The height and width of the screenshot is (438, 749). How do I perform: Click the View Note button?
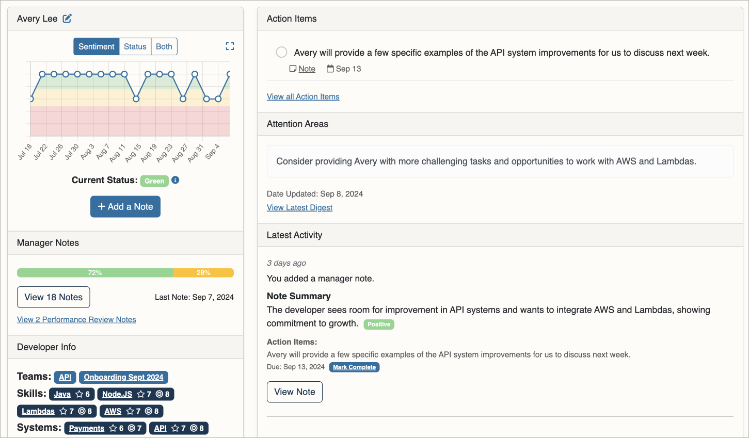tap(295, 392)
